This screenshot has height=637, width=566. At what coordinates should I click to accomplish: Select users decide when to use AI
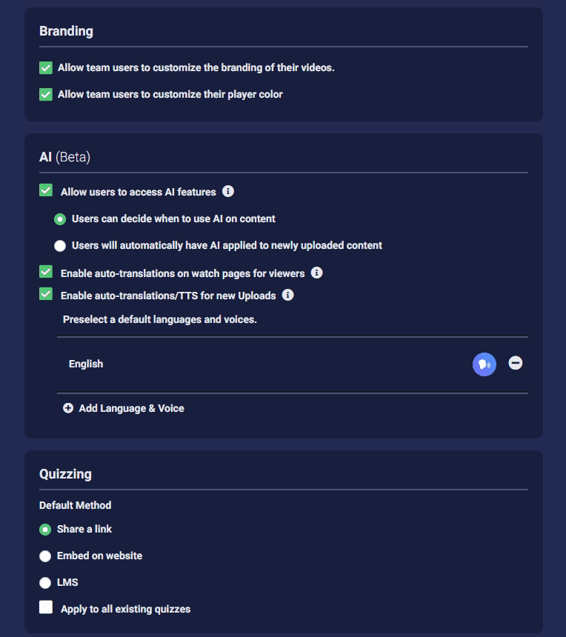coord(60,219)
